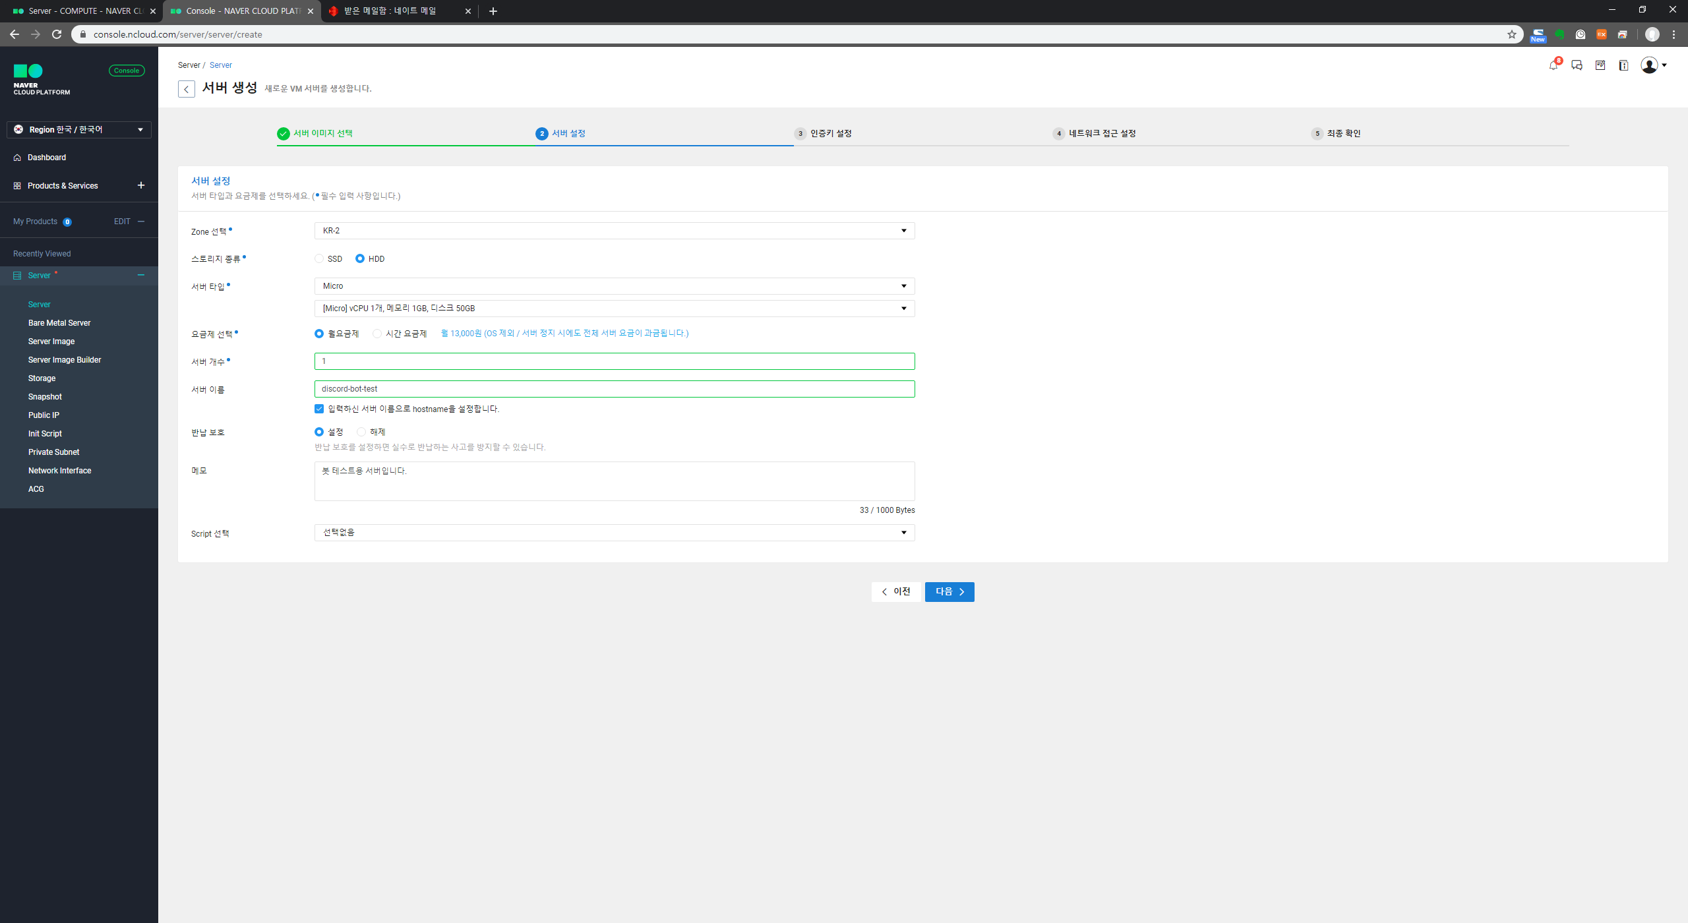Open Snapshot in the sidebar menu

[45, 397]
